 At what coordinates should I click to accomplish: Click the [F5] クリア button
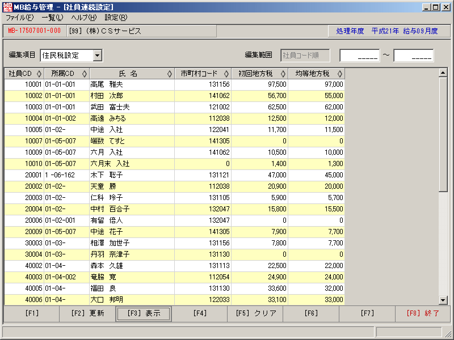pos(255,313)
